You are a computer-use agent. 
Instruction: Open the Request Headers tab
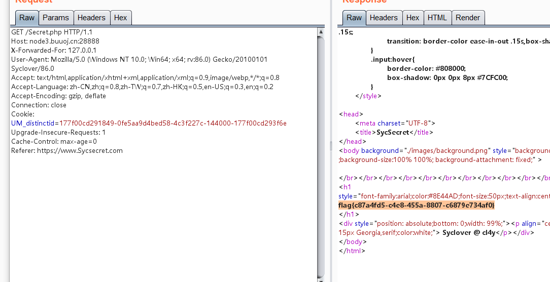[91, 18]
